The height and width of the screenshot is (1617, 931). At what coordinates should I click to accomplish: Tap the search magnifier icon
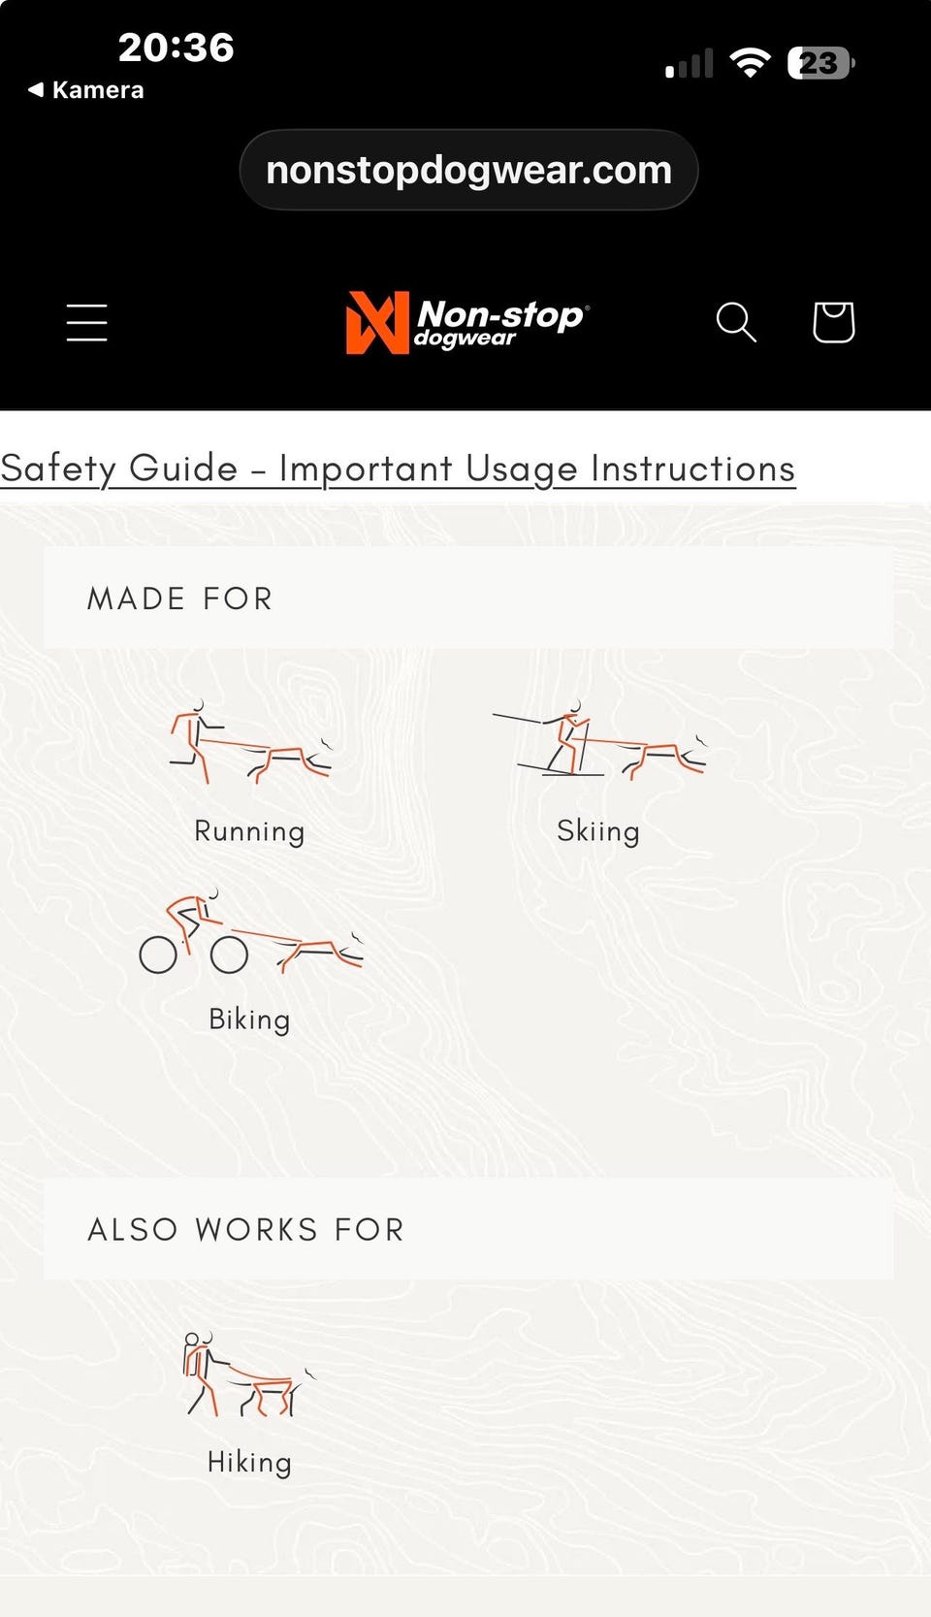[x=736, y=322]
